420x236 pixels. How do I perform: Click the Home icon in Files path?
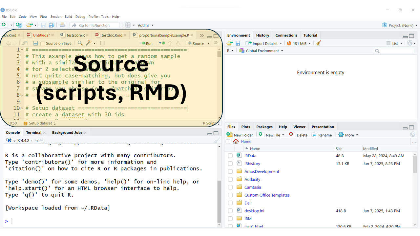click(236, 142)
